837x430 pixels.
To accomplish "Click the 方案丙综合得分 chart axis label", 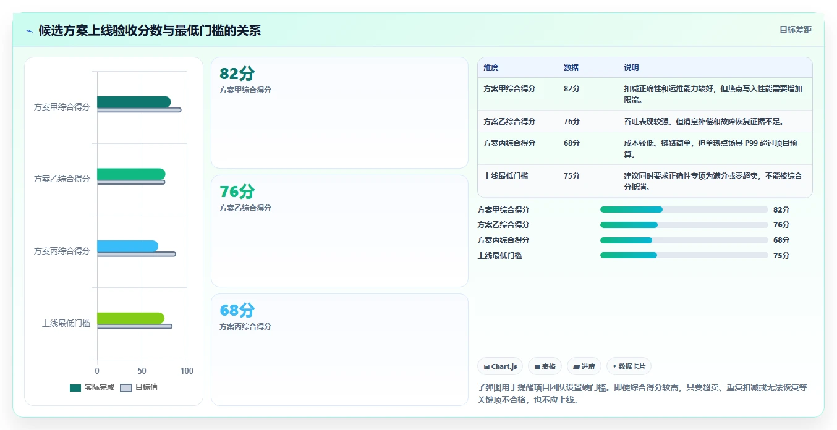I will click(x=62, y=251).
